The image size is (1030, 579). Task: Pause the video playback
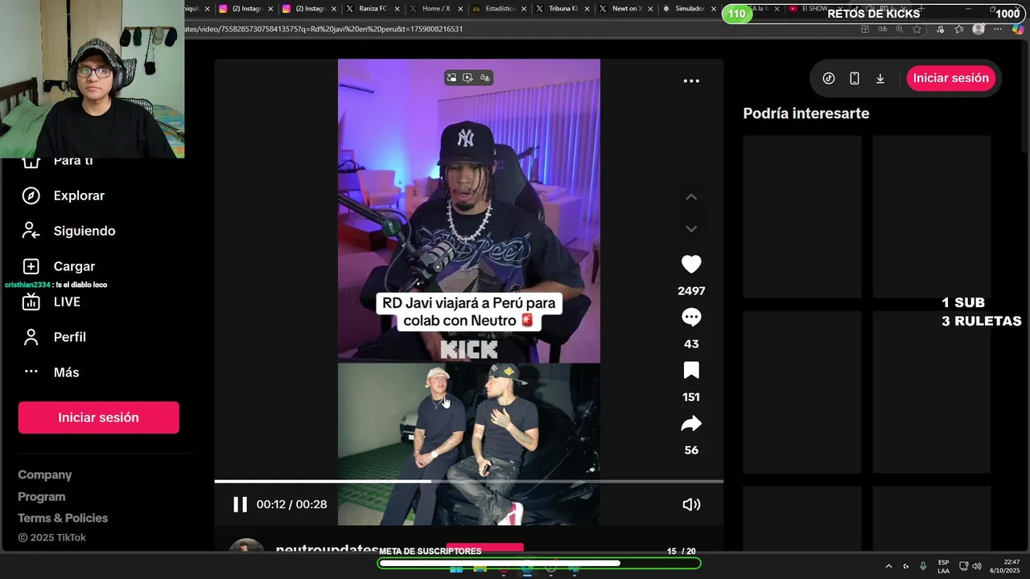[240, 504]
